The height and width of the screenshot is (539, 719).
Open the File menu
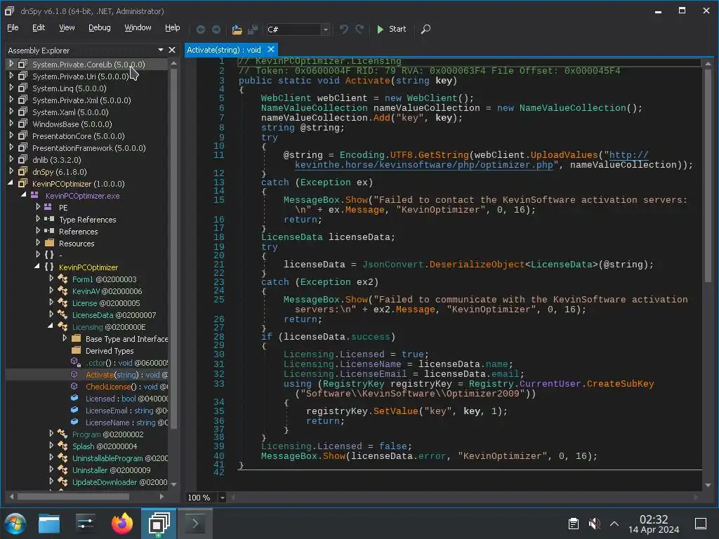13,27
